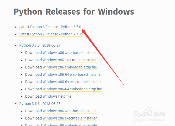Download Python 3.7.0 Windows x86-64 web-based installer
The image size is (175, 126).
pos(72,74)
